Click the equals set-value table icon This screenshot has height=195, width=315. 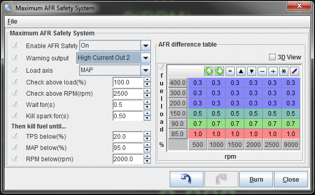pos(230,71)
